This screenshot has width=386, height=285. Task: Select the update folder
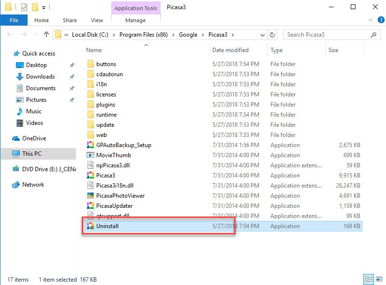pyautogui.click(x=105, y=125)
